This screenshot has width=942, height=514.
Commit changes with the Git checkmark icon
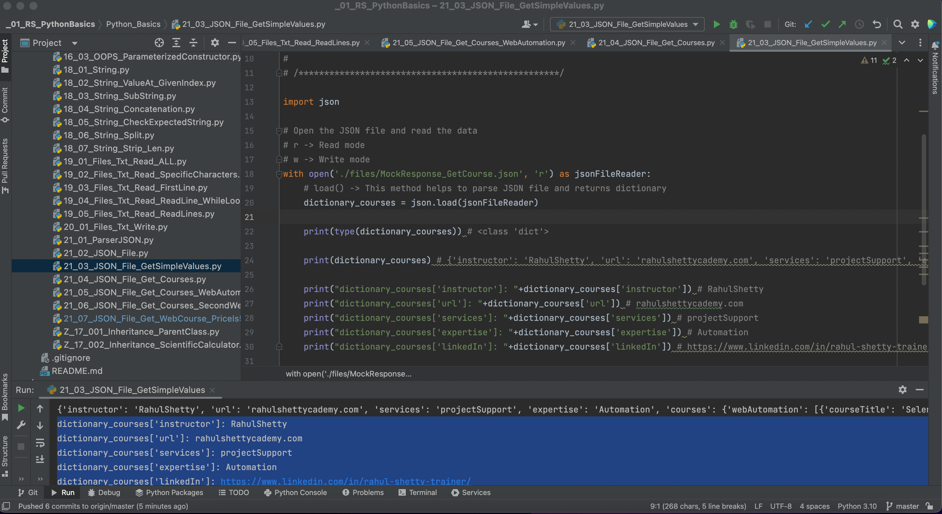tap(825, 25)
